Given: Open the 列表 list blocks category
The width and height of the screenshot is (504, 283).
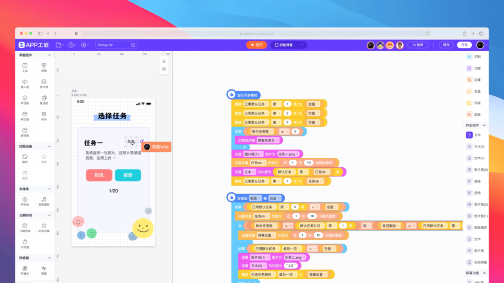Looking at the screenshot, I should coord(474,103).
